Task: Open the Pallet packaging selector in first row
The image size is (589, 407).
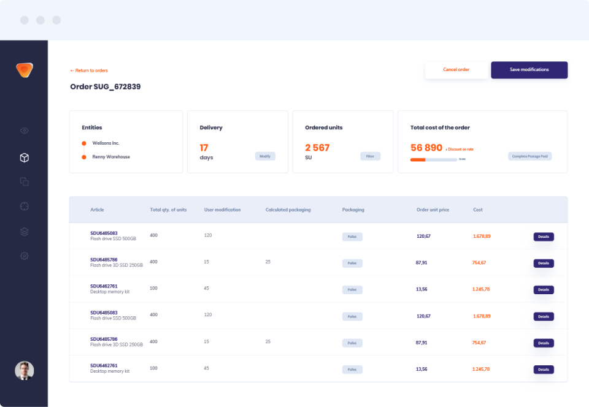Action: click(352, 237)
